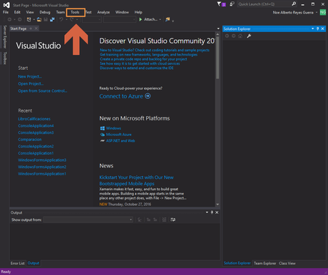Click Solution Explorer Back icon
Image resolution: width=328 pixels, height=275 pixels.
click(x=227, y=36)
